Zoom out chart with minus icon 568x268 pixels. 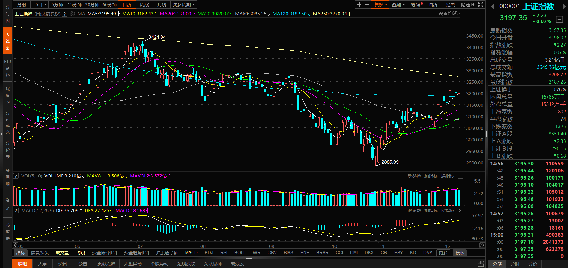tap(367, 4)
